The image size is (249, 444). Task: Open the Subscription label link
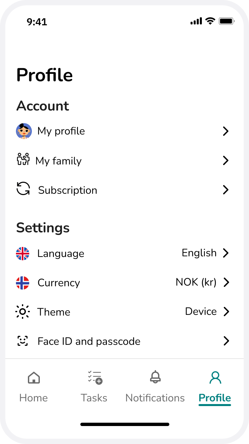[x=68, y=190]
